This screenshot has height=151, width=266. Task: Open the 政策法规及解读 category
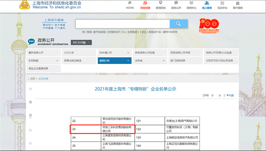[79, 61]
